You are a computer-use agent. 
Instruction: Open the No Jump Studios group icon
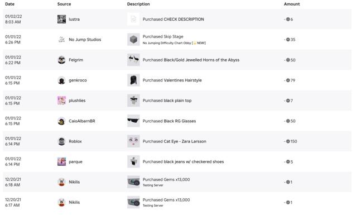tap(61, 40)
